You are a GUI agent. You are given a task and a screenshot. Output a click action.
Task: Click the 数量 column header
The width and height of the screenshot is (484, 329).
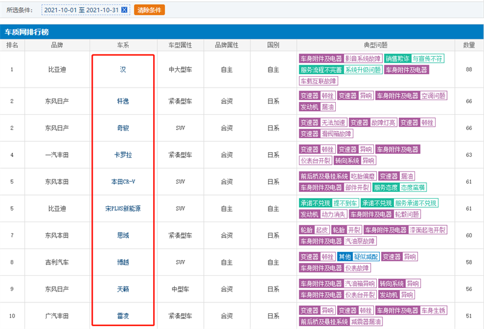[469, 45]
